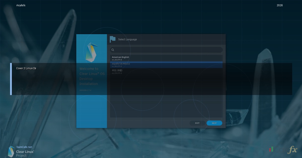Click the Cover 2 Linux Os caption
Screen dimensions: 302x158
tap(26, 68)
